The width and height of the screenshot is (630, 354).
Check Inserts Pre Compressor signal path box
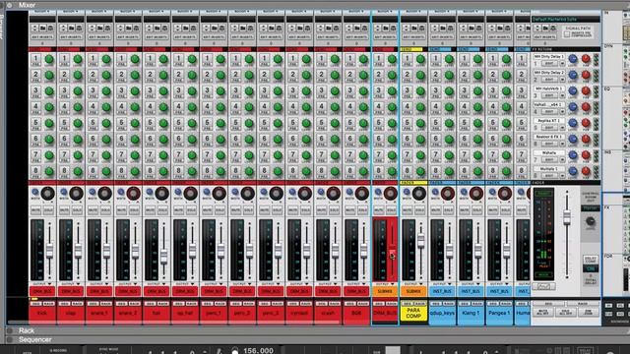(567, 34)
